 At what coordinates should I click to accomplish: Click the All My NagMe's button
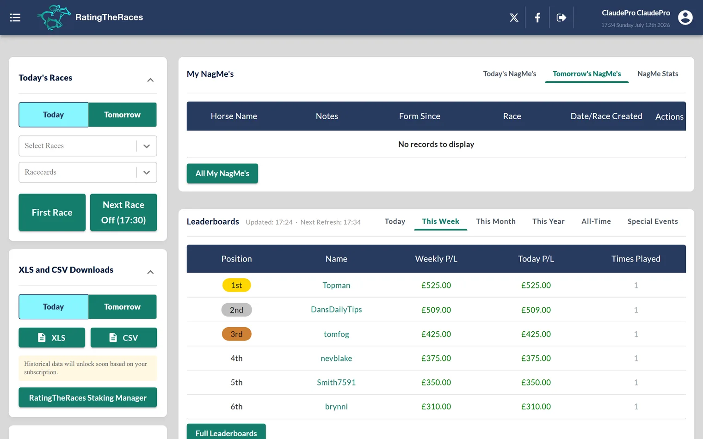[x=222, y=174]
